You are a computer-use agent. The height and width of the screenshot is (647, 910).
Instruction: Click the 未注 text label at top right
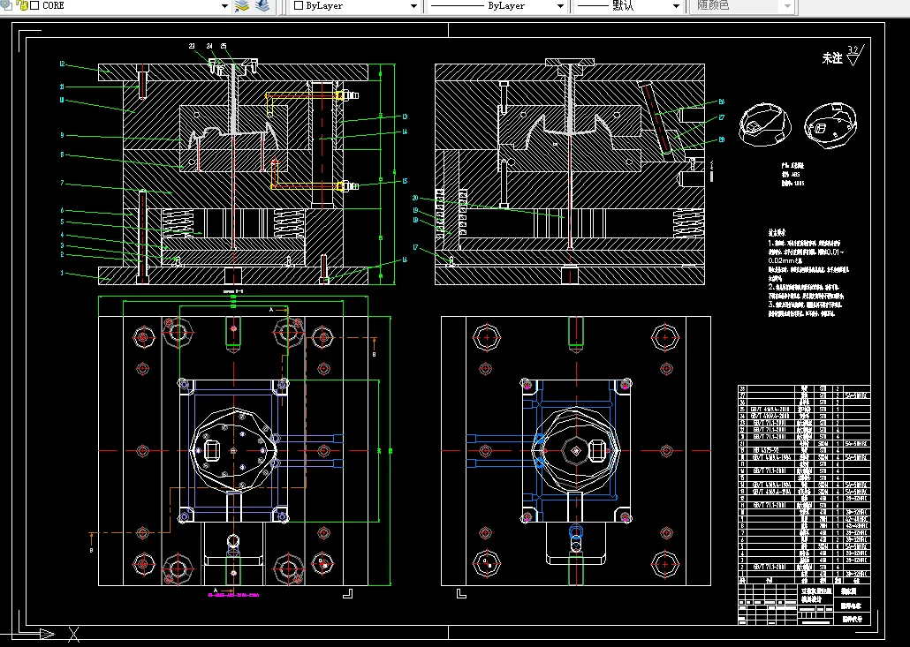tap(832, 58)
